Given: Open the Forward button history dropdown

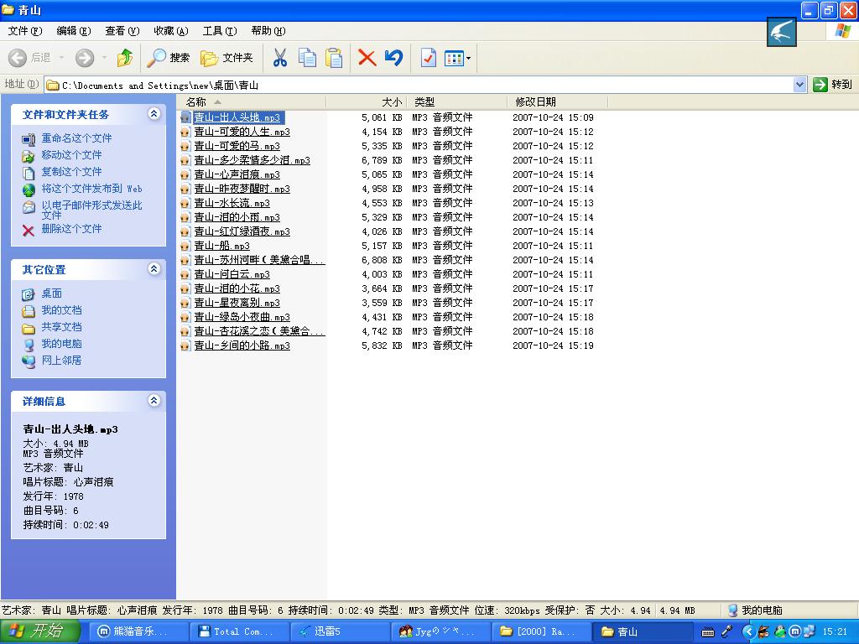Looking at the screenshot, I should coord(104,58).
